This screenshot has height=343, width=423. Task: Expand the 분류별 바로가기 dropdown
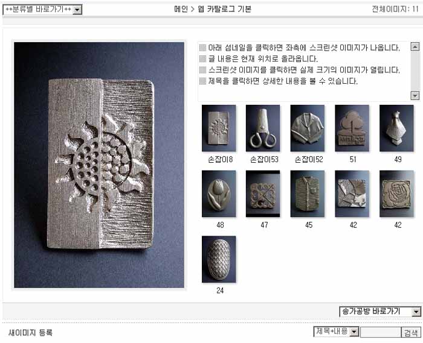pyautogui.click(x=42, y=10)
